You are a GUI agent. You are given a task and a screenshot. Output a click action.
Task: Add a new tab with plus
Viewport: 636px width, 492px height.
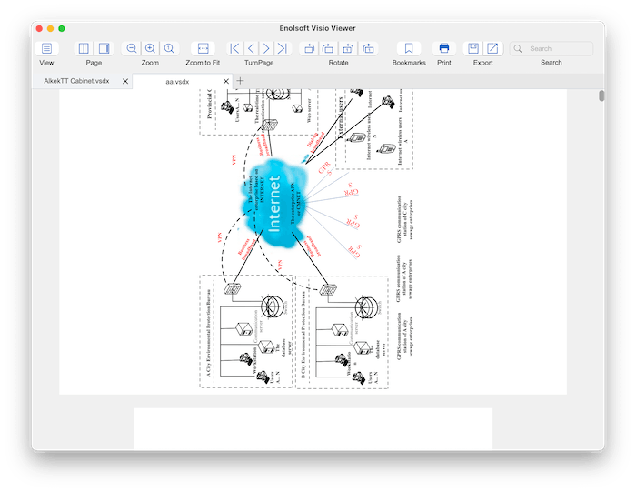click(x=240, y=82)
